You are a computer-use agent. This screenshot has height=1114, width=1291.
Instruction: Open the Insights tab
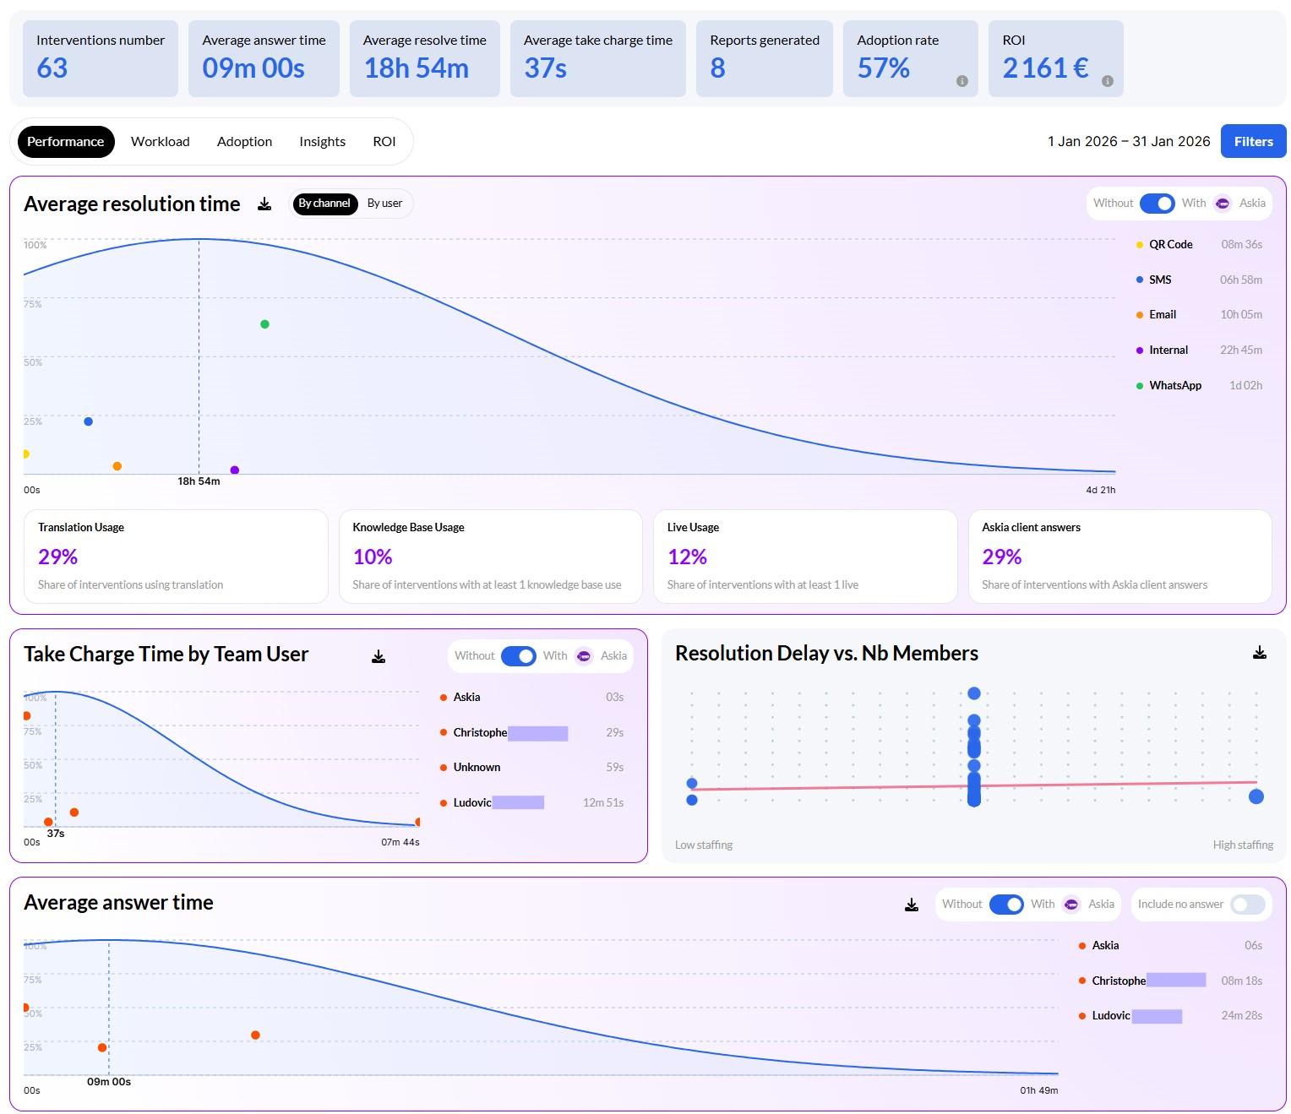322,142
